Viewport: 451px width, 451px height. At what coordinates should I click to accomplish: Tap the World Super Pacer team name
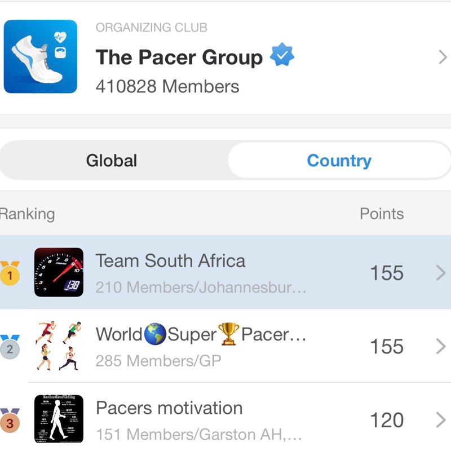click(201, 334)
